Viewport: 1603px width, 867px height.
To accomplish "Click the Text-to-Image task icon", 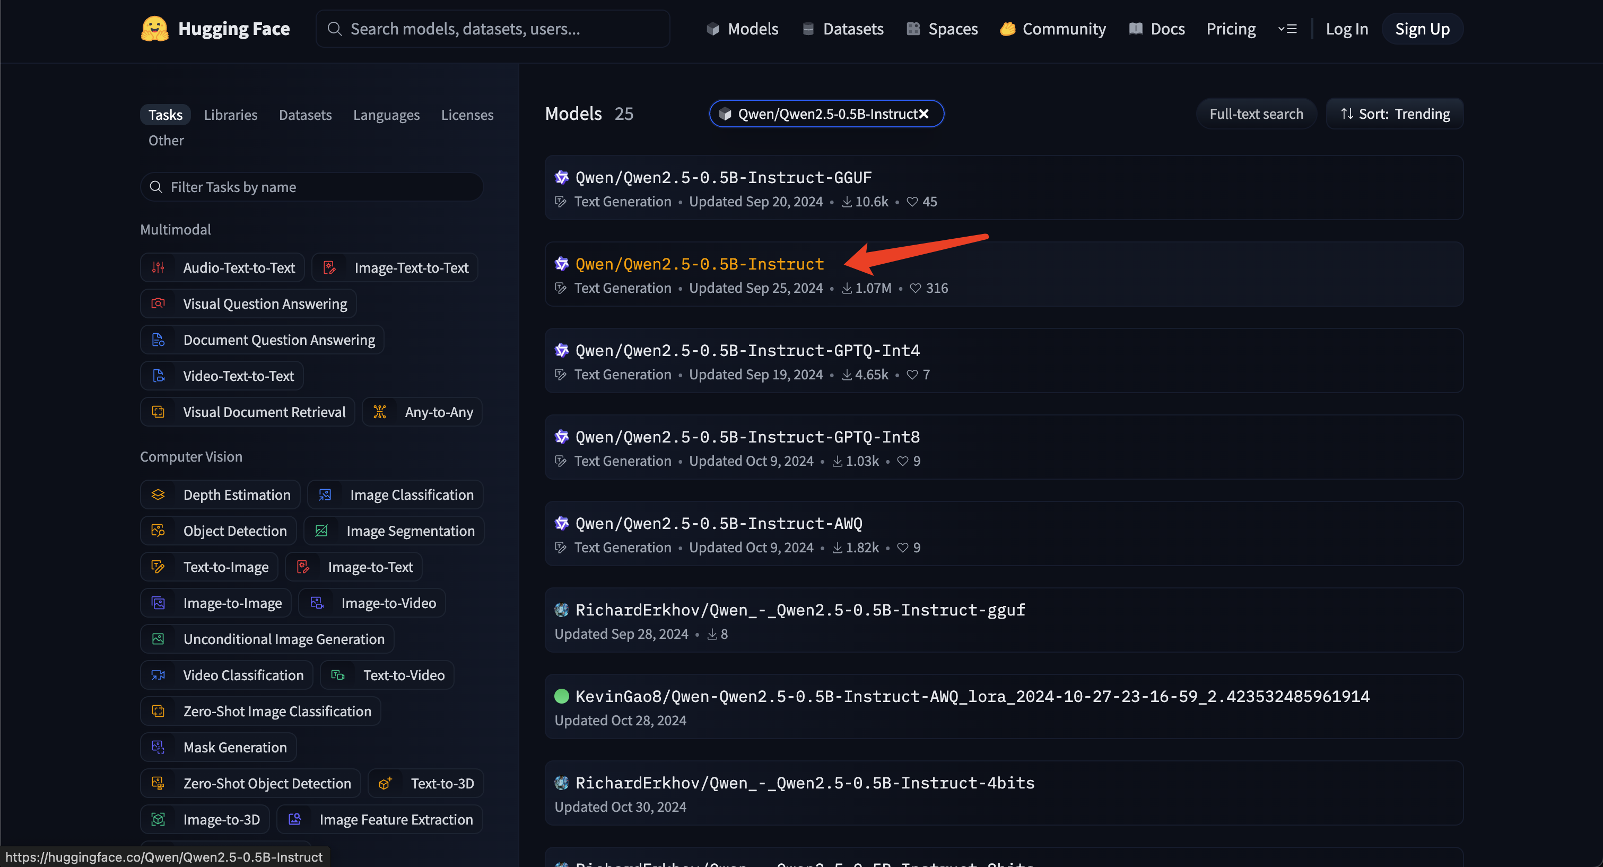I will pos(158,567).
